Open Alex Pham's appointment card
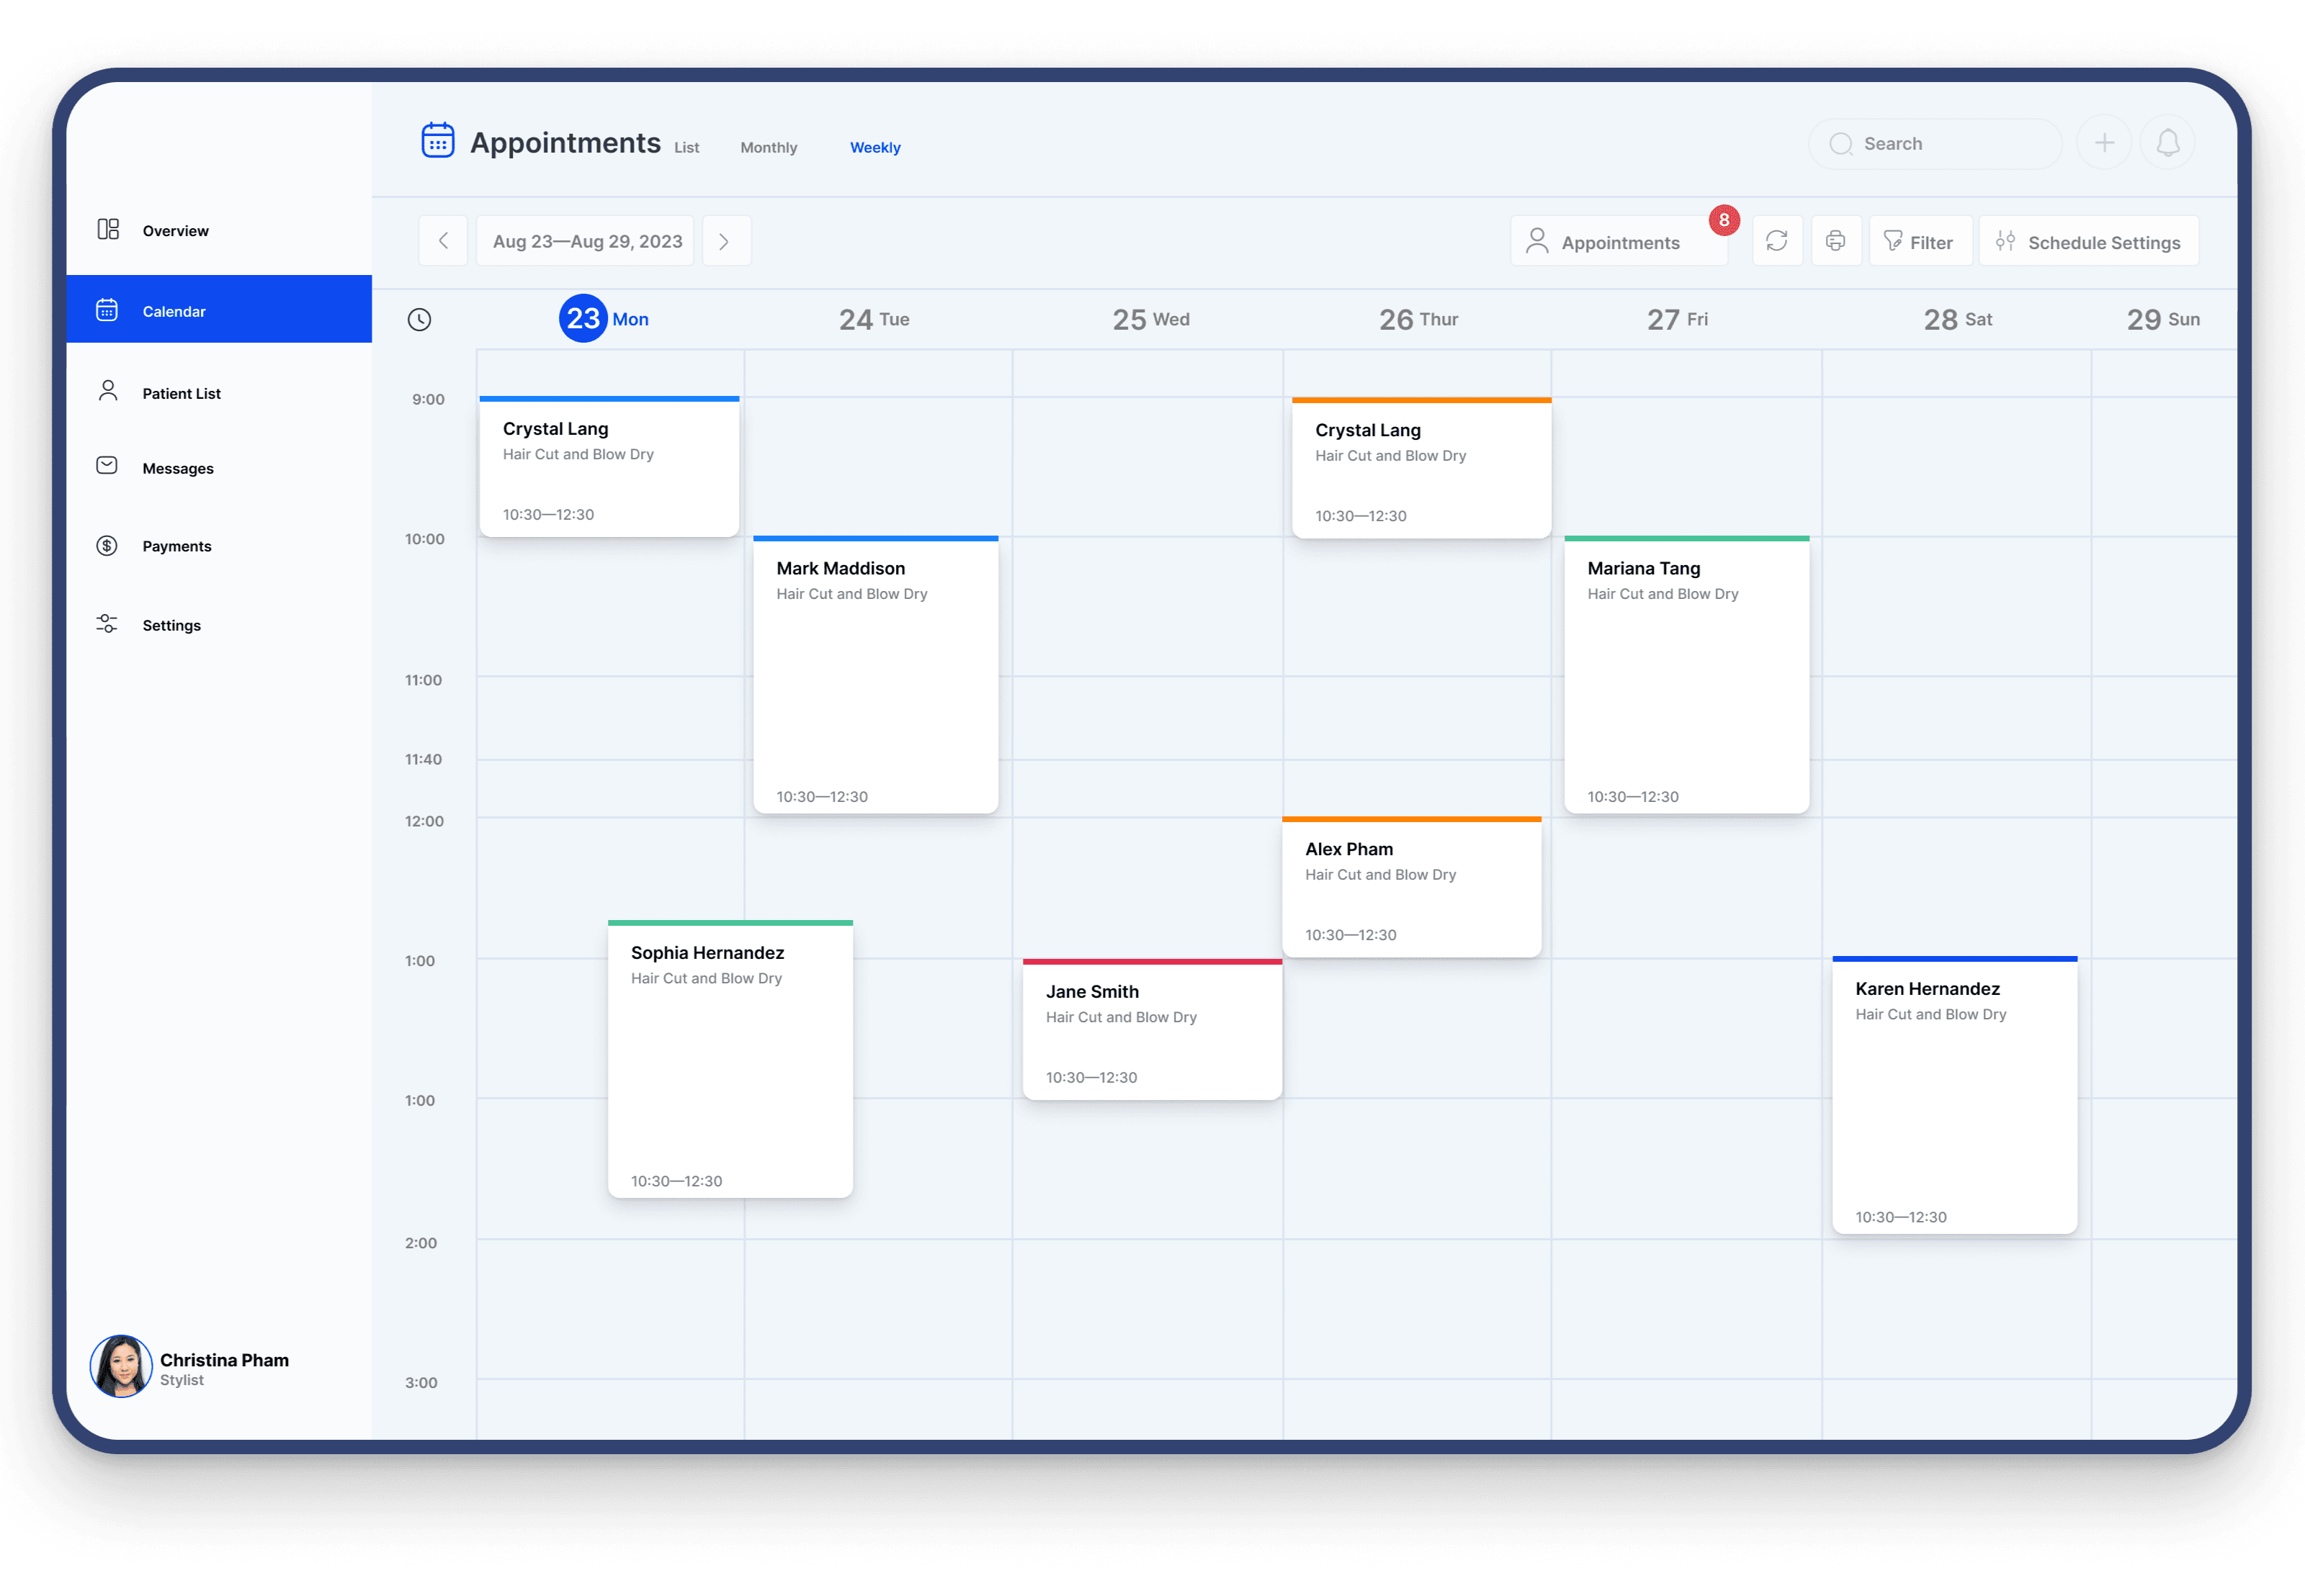This screenshot has height=1596, width=2305. coord(1412,887)
